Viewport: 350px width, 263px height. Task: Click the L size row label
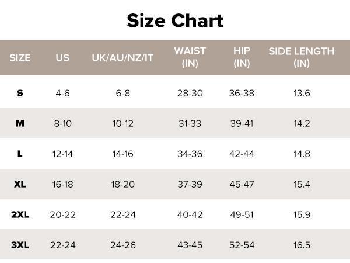coord(20,154)
